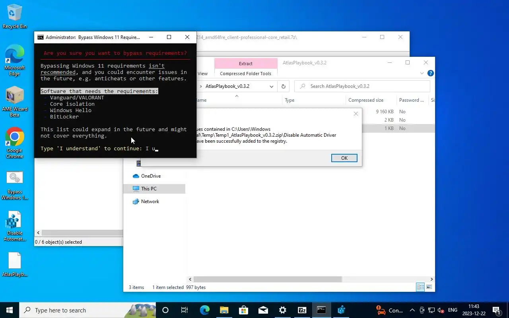Screen dimensions: 509x318
Task: Switch to the AME Wizard cube taskbar icon
Action: click(341, 310)
